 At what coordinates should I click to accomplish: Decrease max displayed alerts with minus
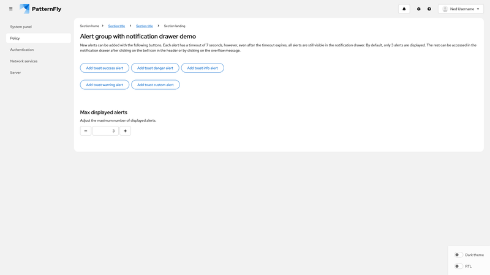(86, 131)
